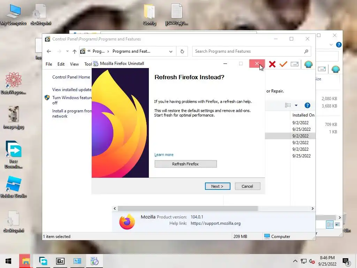Click the network tray icon

(303, 261)
